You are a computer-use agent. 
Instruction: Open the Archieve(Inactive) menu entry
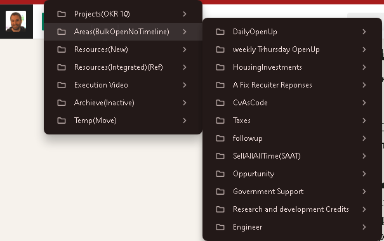tap(123, 103)
